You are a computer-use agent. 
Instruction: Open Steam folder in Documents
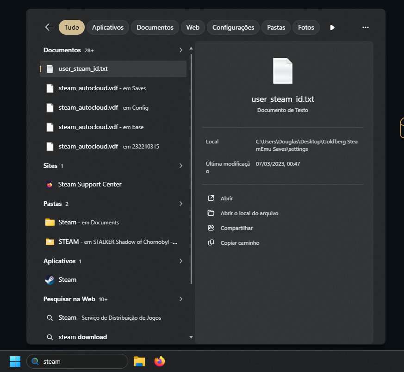coord(113,223)
